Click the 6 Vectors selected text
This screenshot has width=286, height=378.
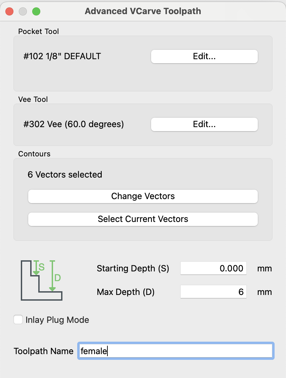coord(65,175)
